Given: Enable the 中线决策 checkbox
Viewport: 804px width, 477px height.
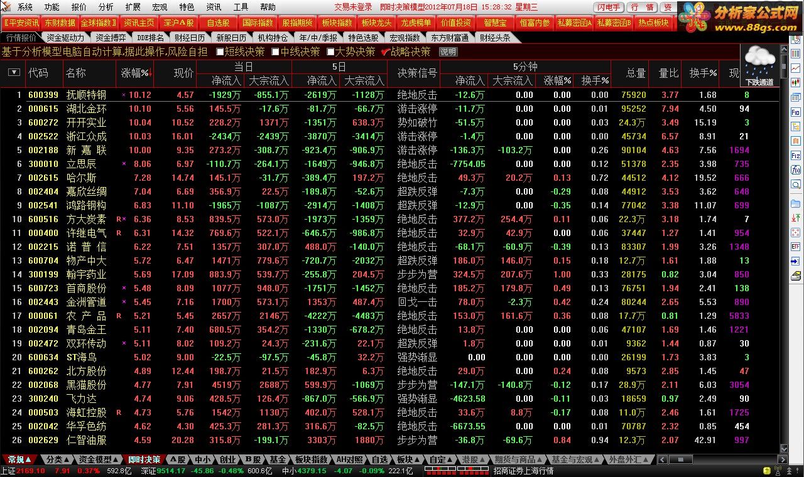Looking at the screenshot, I should tap(275, 51).
